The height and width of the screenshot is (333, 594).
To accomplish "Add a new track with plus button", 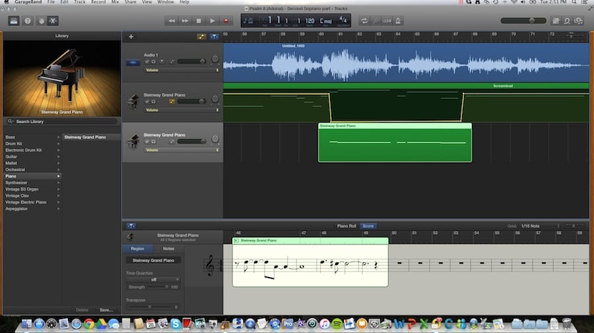I will [x=131, y=37].
